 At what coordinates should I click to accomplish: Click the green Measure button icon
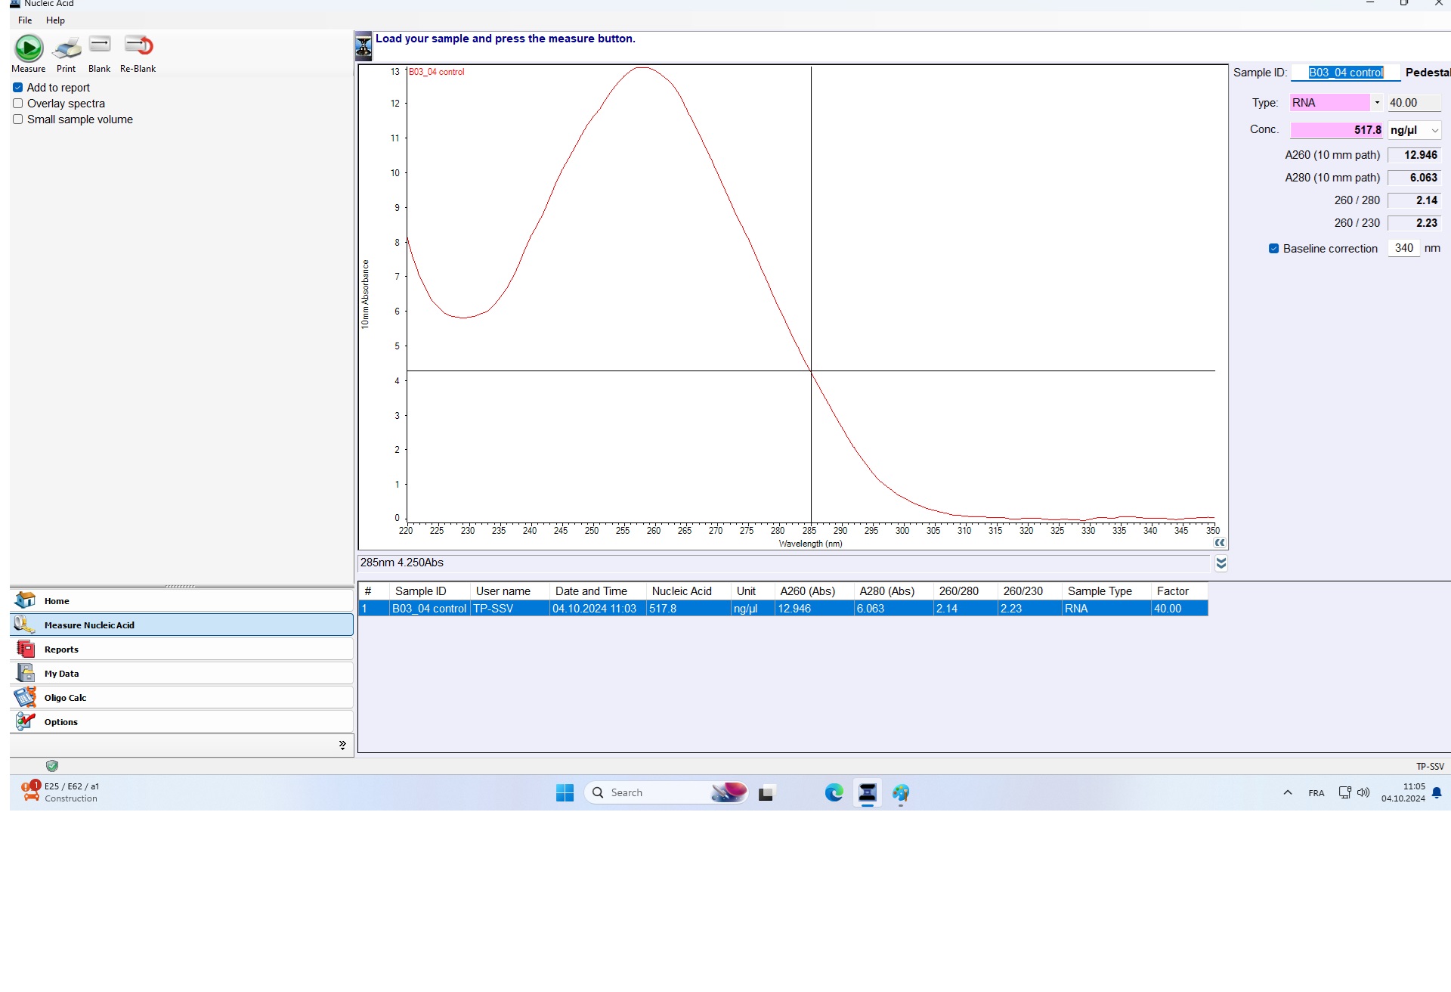(x=29, y=48)
